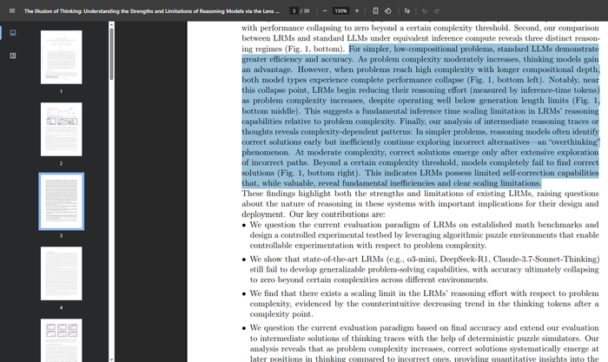
Task: Show the thumbnails view in sidebar
Action: point(13,33)
